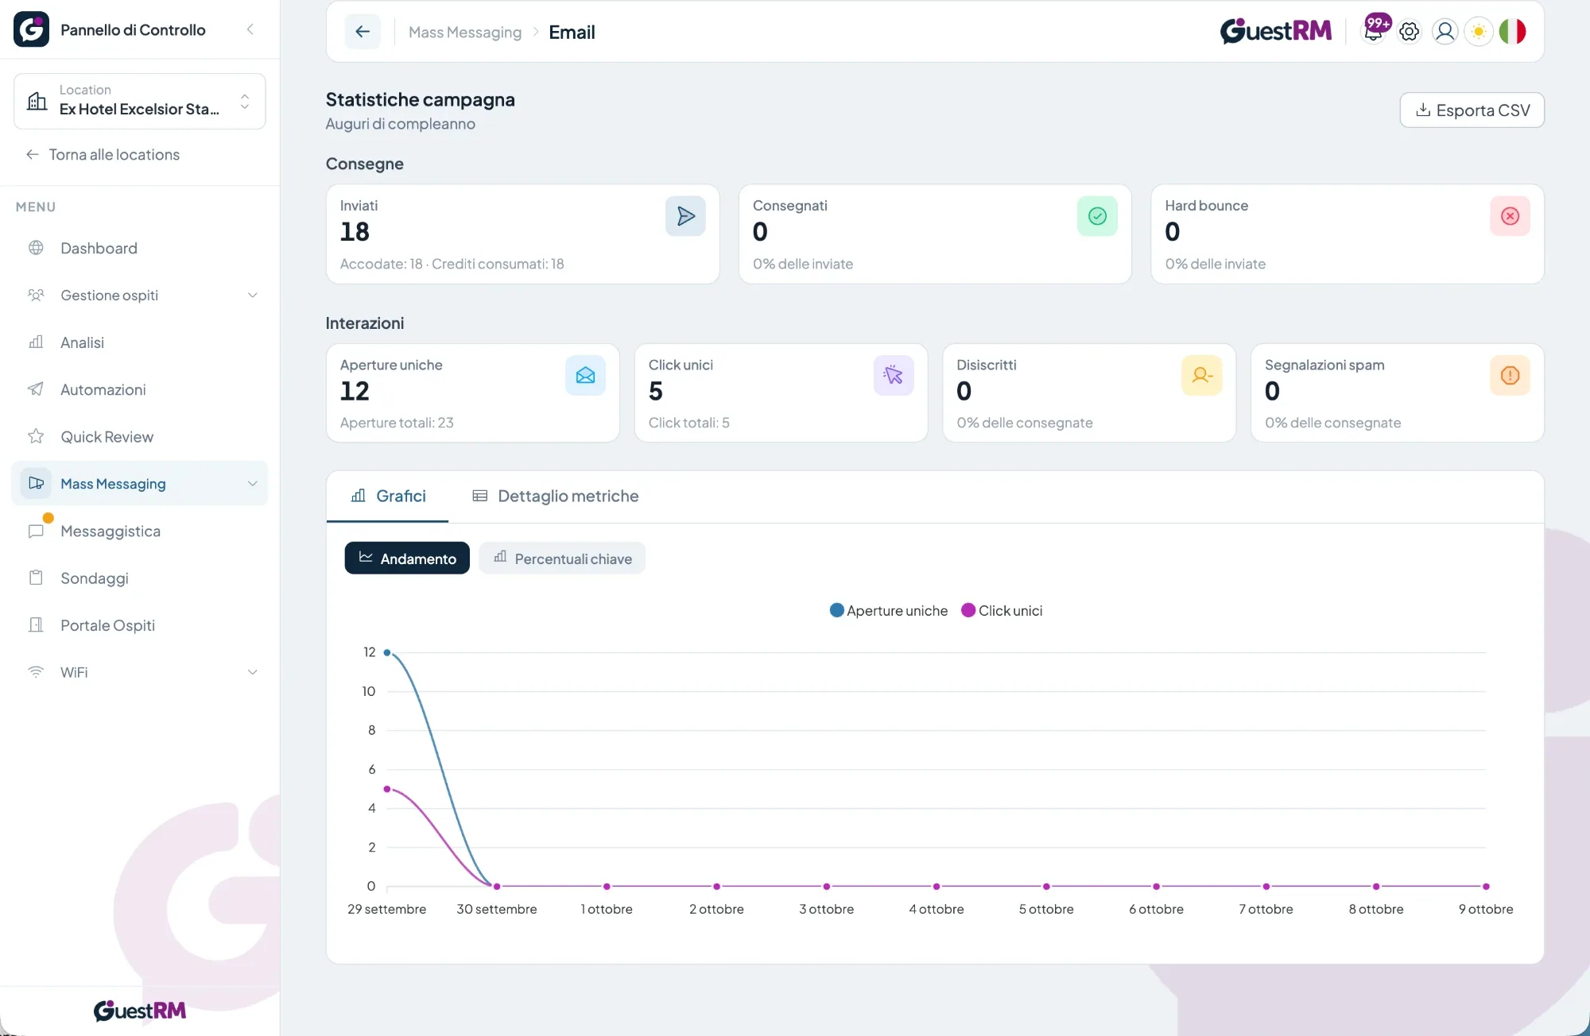The image size is (1590, 1036).
Task: Change language via Italian flag icon
Action: tap(1513, 32)
